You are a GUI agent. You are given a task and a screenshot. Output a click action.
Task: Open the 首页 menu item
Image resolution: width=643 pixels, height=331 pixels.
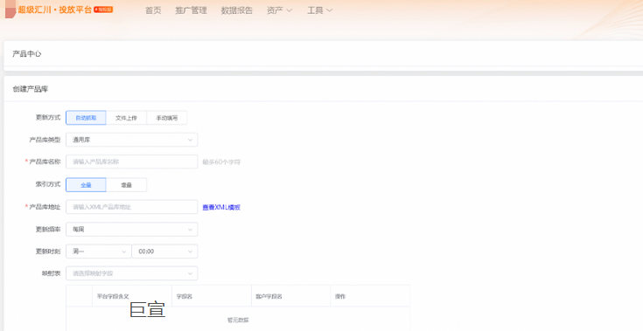point(153,10)
